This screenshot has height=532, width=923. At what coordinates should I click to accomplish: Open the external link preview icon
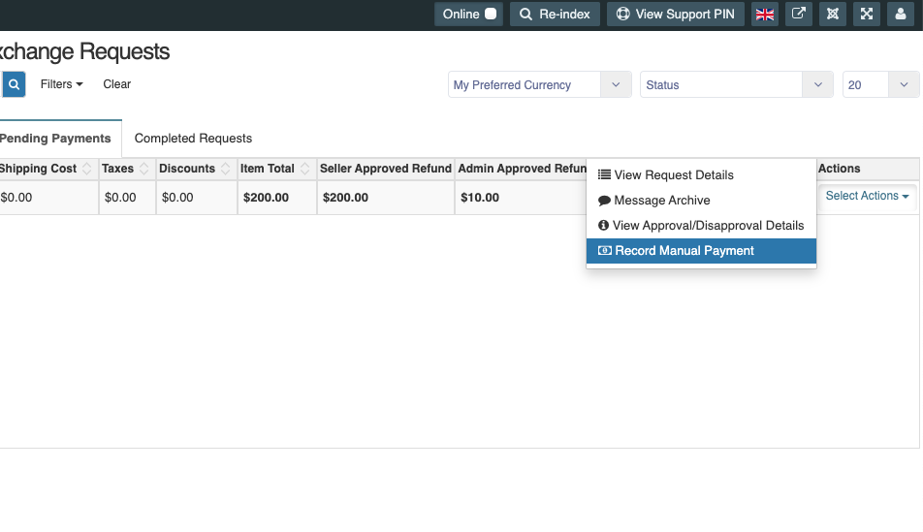[x=798, y=15]
